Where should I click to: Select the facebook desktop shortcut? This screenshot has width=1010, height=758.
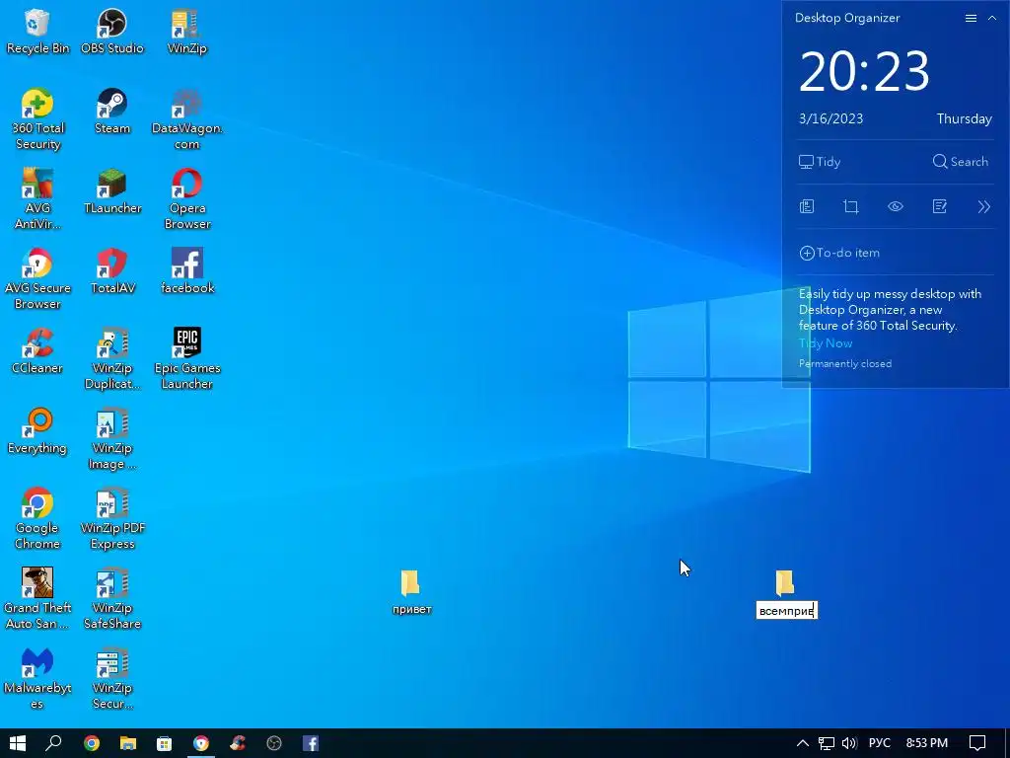(x=186, y=270)
